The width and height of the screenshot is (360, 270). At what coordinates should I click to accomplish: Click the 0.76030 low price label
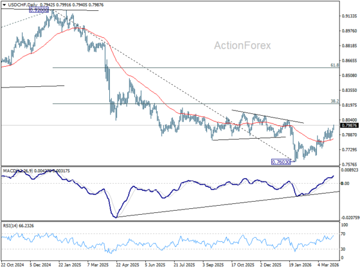(x=281, y=162)
